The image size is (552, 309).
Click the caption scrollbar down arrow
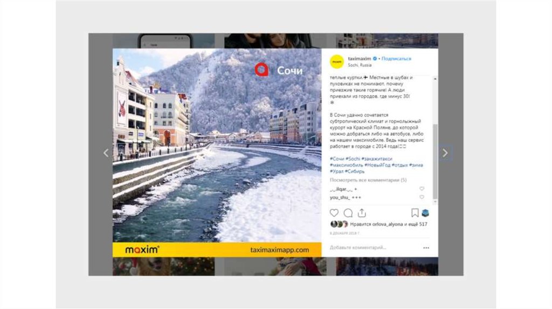tap(435, 202)
